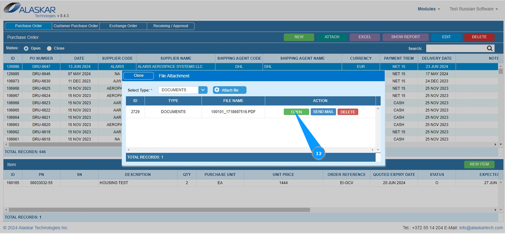Open the Test Russian Software user menu
This screenshot has width=505, height=234.
point(474,9)
